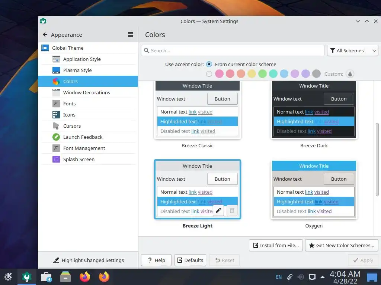Show the desktop using the corner icon
This screenshot has height=285, width=381.
372,277
